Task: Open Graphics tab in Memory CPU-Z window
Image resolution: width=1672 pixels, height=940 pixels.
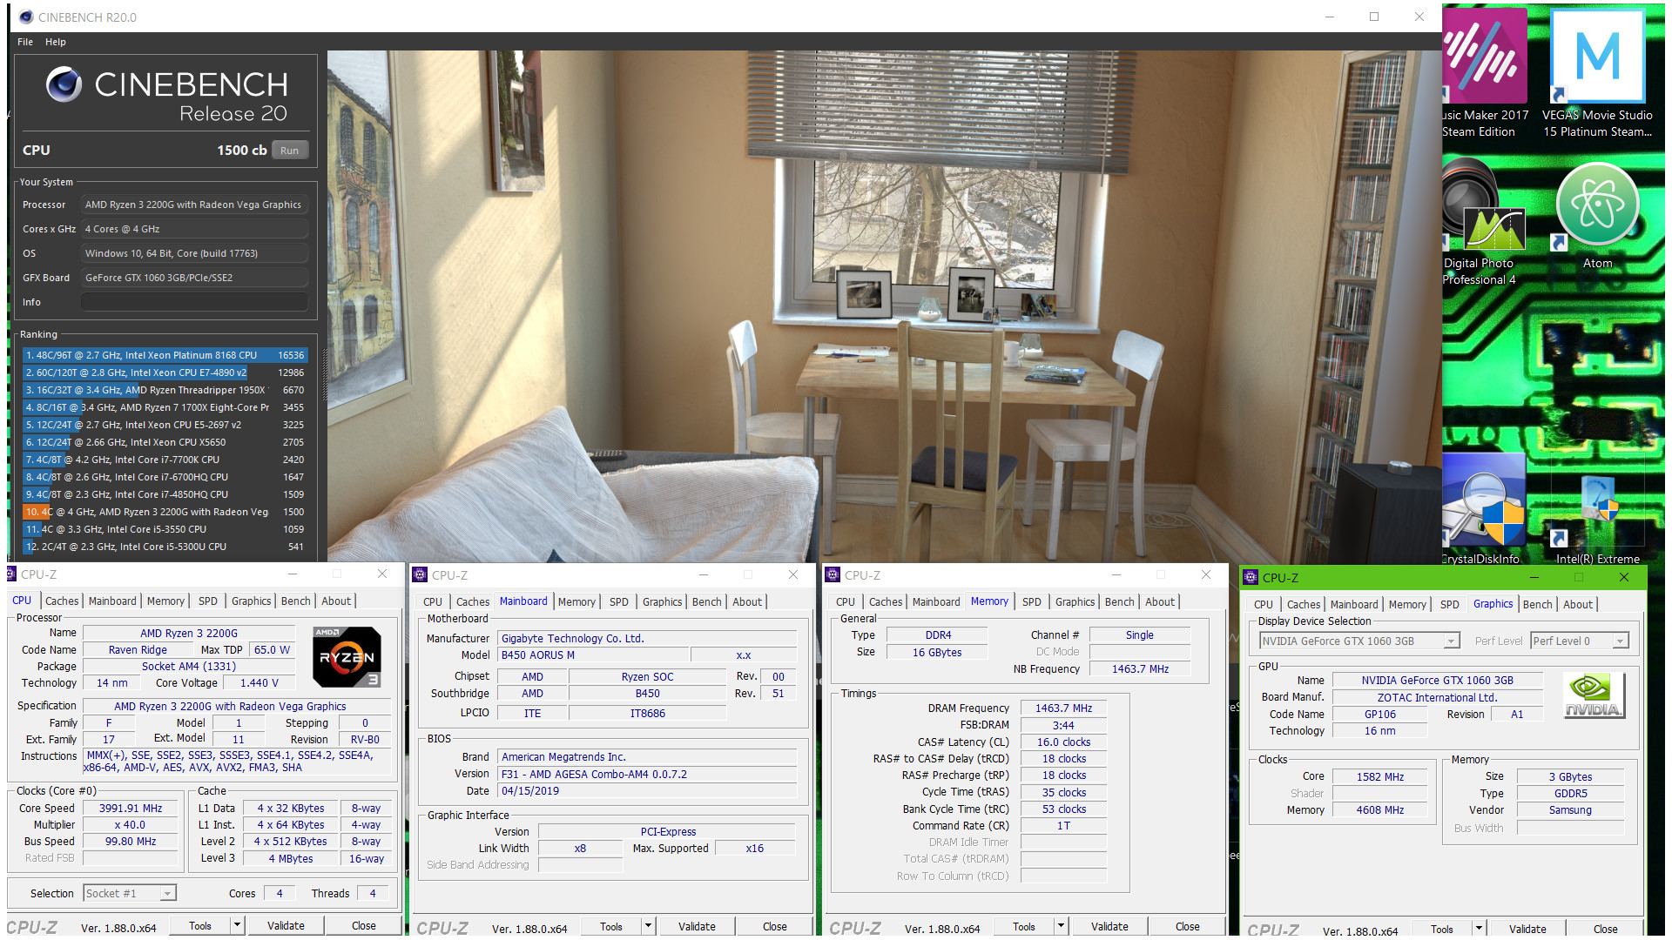Action: click(1075, 601)
